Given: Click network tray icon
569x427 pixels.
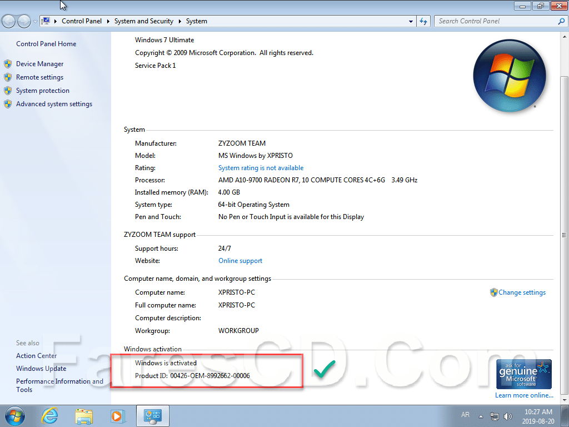Looking at the screenshot, I should 494,416.
